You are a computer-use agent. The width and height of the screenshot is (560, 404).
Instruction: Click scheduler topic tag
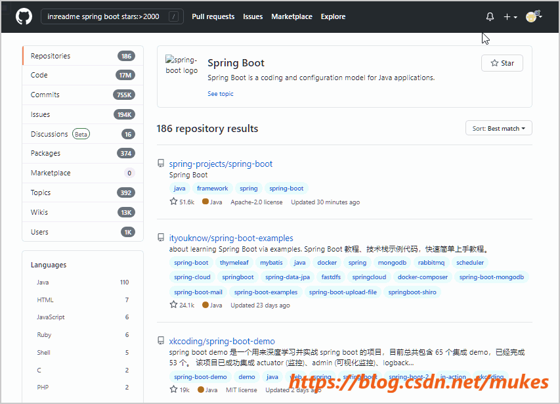coord(470,263)
